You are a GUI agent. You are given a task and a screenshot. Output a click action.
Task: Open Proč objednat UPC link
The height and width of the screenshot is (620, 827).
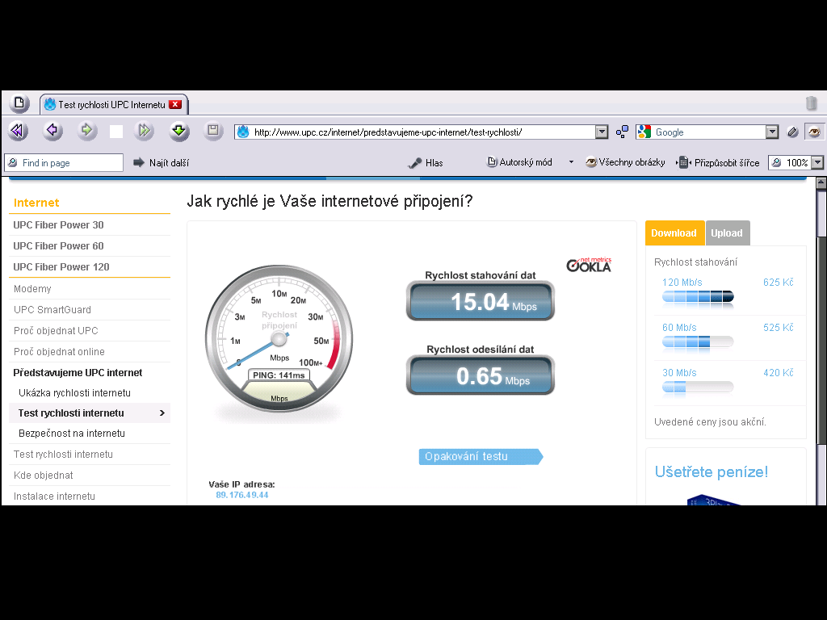[56, 331]
